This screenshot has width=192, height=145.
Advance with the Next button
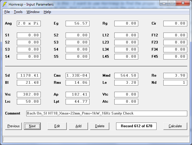point(32,126)
